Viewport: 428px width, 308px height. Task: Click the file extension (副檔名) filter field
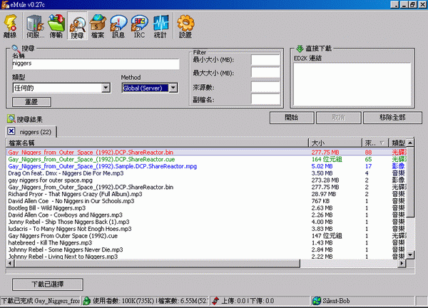point(265,99)
